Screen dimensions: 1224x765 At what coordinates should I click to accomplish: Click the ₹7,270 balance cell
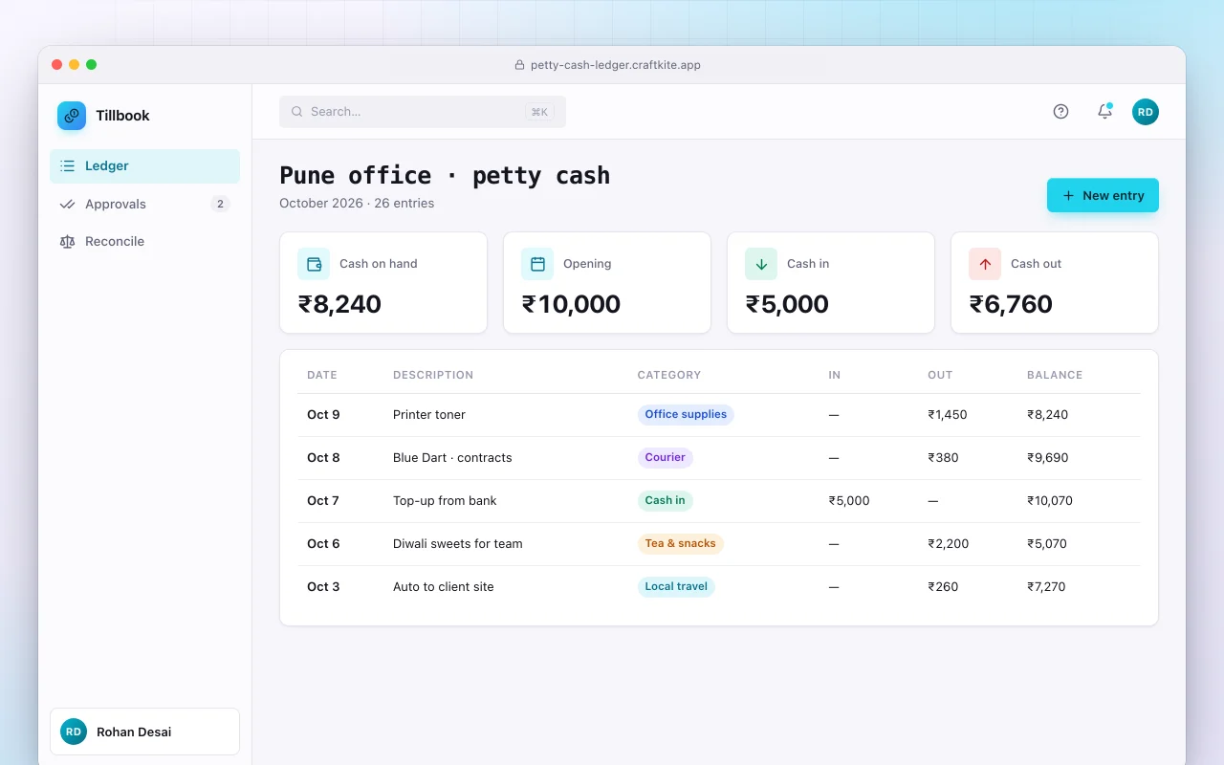[1046, 587]
